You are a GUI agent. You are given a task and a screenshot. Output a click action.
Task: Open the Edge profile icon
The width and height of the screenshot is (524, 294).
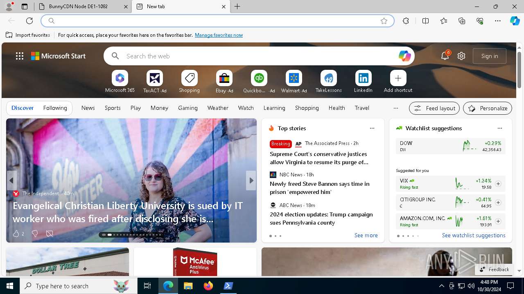pyautogui.click(x=9, y=7)
